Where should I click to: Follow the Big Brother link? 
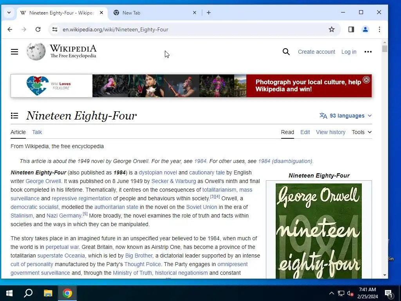click(139, 256)
